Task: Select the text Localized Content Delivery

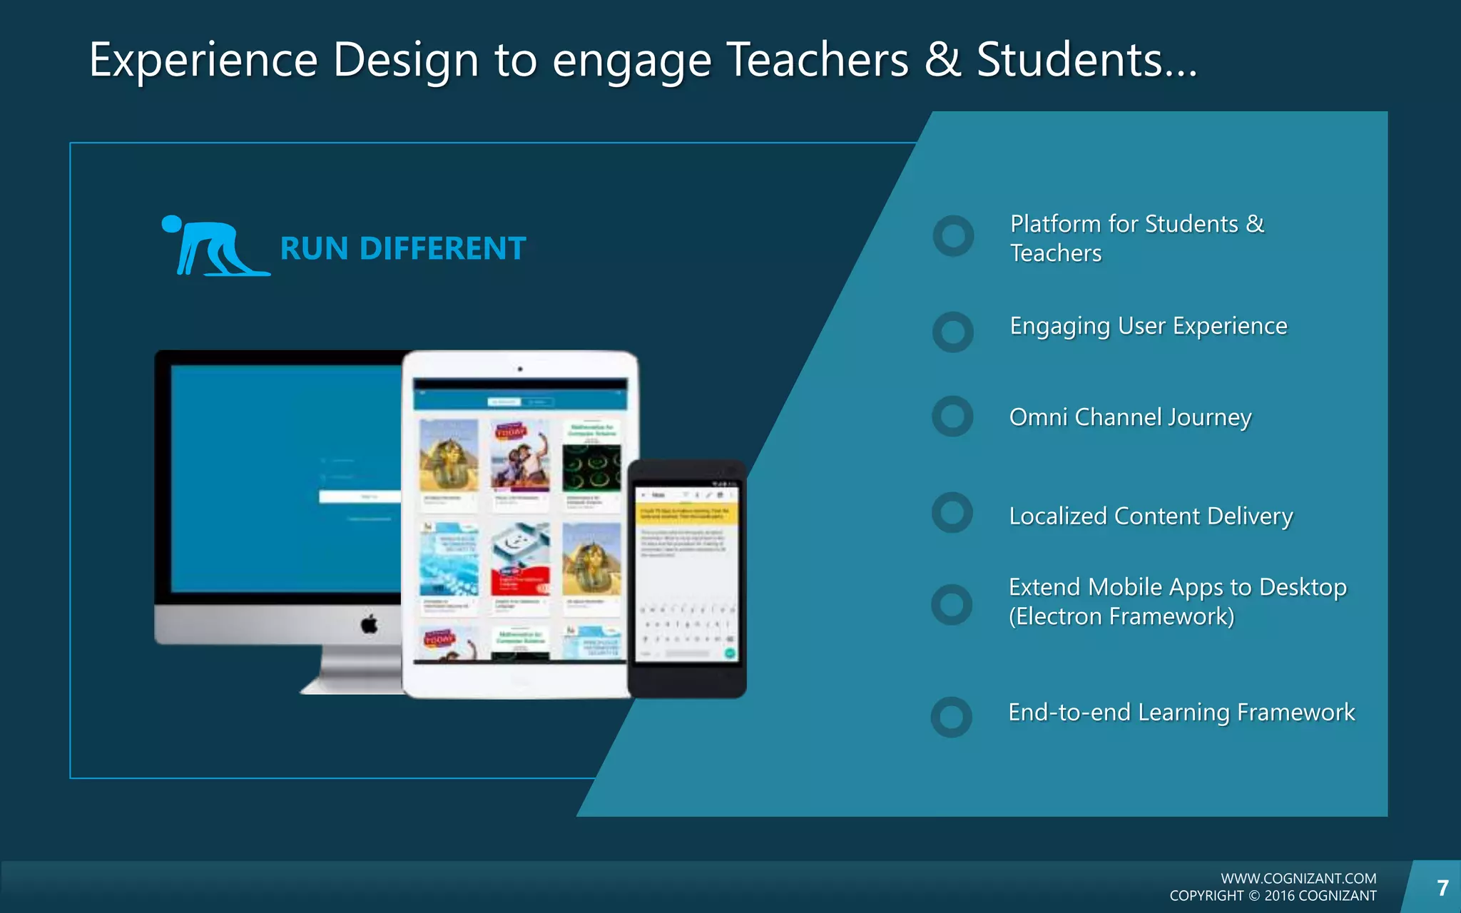Action: [1151, 516]
